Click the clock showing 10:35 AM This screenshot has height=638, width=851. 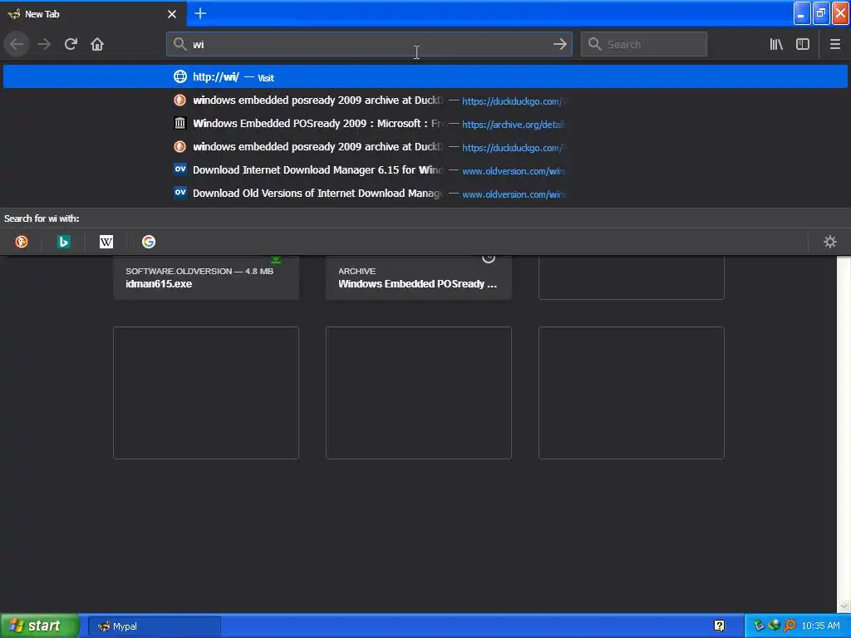tap(820, 626)
